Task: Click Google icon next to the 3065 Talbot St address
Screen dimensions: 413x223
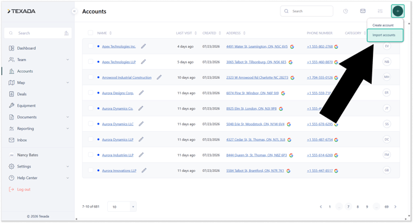Action: (290, 62)
